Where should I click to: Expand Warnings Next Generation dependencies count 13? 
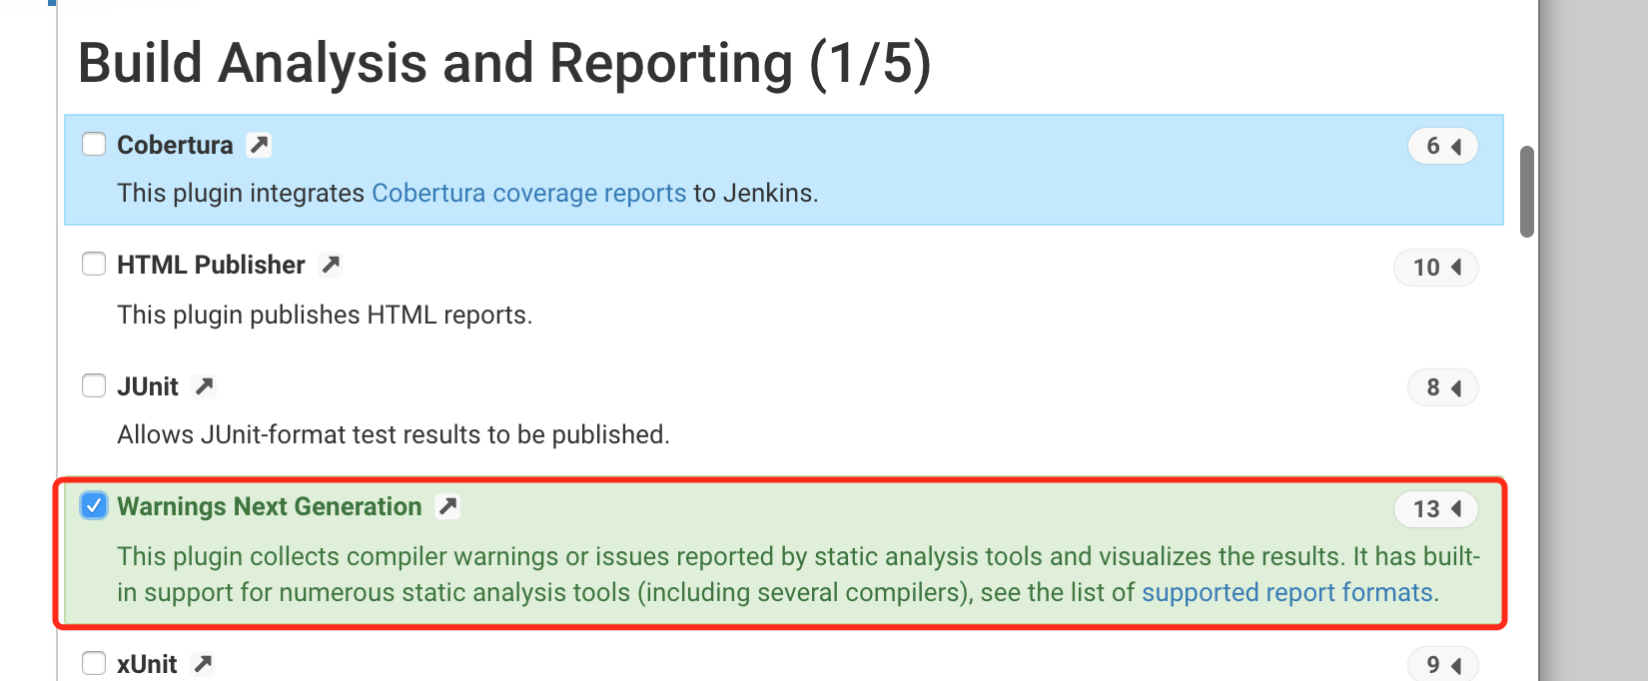(x=1436, y=509)
